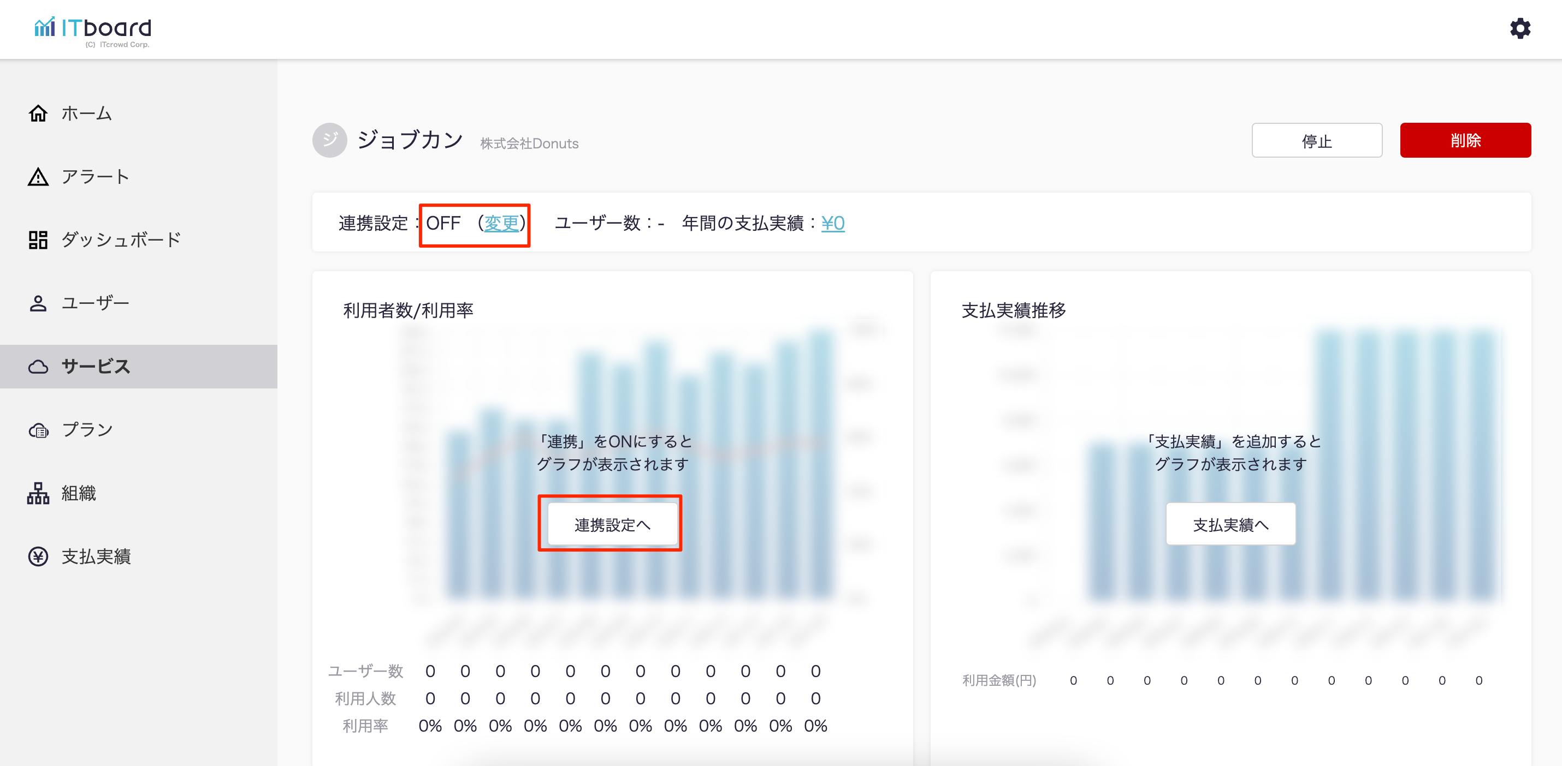The image size is (1562, 766).
Task: Open the ホーム menu item
Action: point(87,113)
